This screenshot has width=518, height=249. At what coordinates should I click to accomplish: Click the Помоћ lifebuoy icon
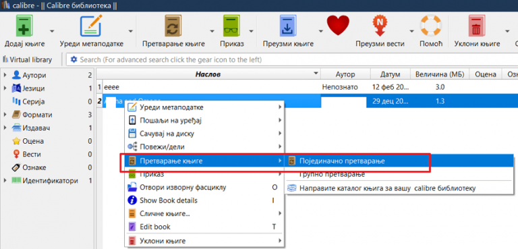431,26
